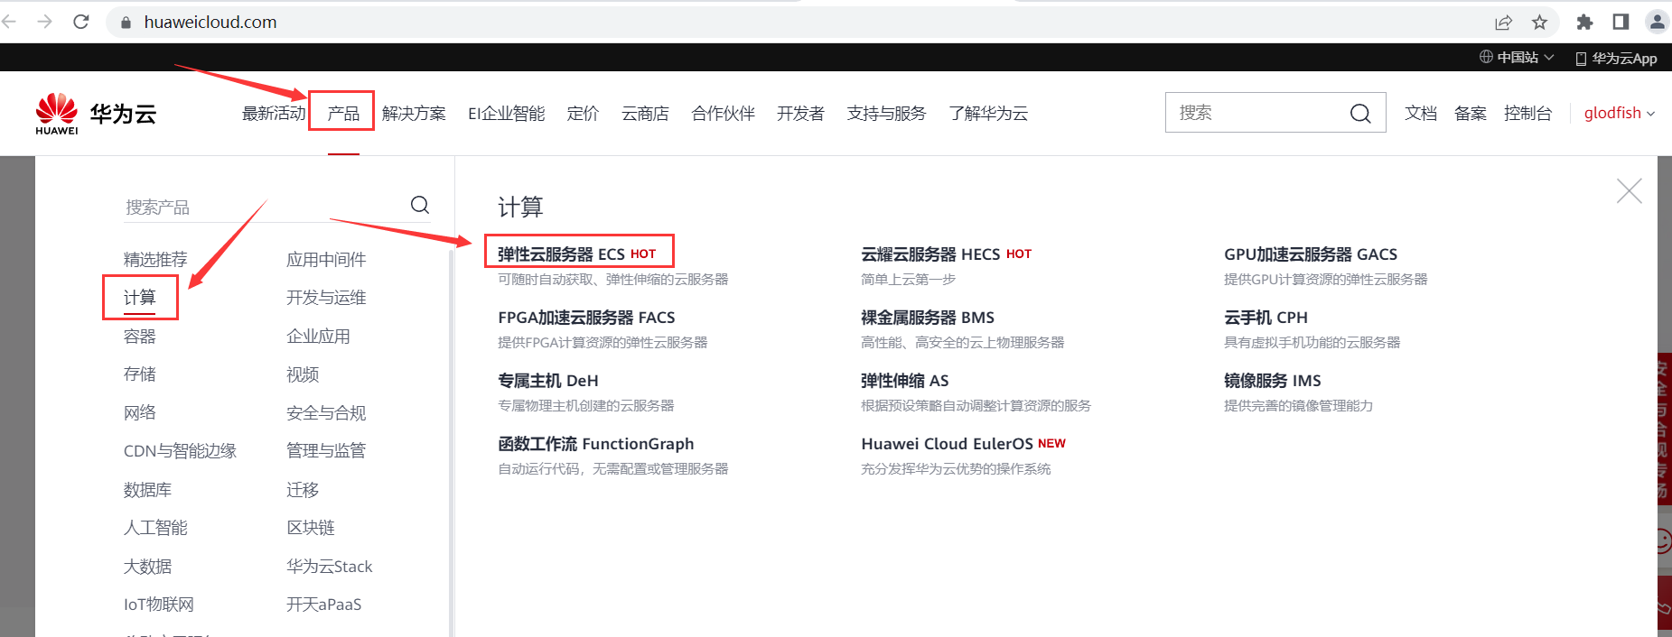Select the 开天aPaaS category
Viewport: 1672px width, 637px height.
(324, 605)
